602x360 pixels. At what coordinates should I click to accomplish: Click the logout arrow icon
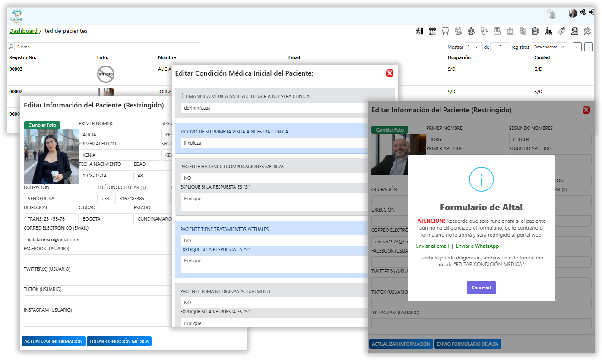pyautogui.click(x=591, y=13)
